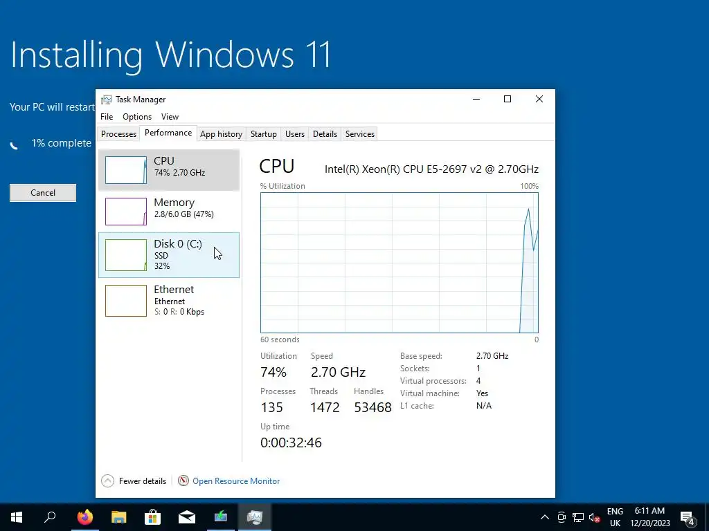Open File Explorer from taskbar
The image size is (709, 531).
tap(119, 517)
